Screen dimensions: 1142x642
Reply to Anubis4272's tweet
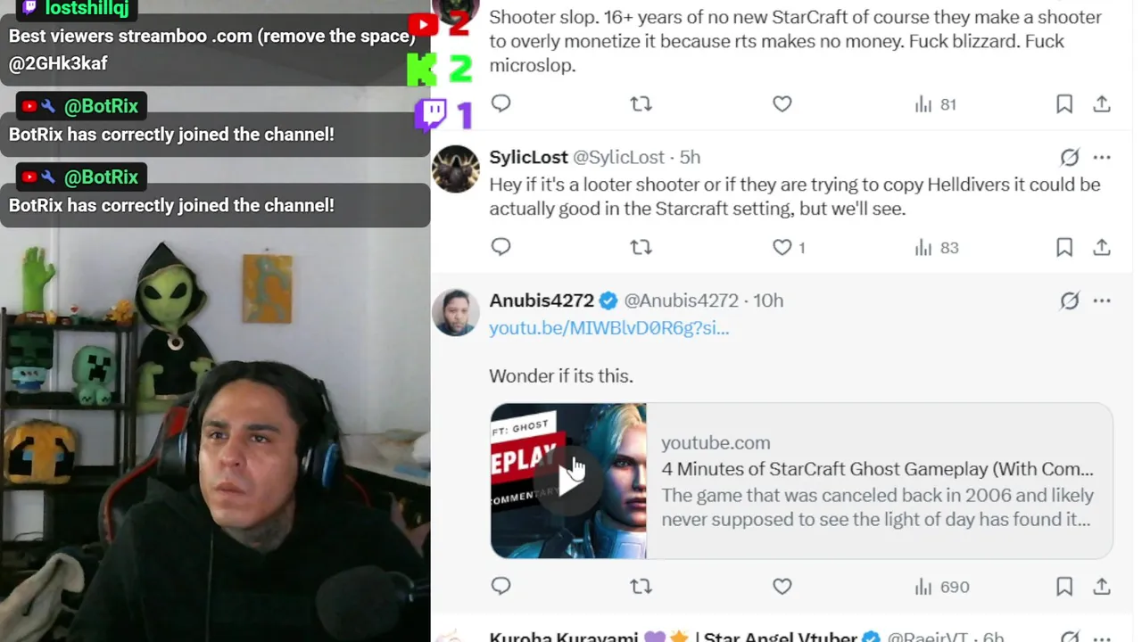point(501,586)
